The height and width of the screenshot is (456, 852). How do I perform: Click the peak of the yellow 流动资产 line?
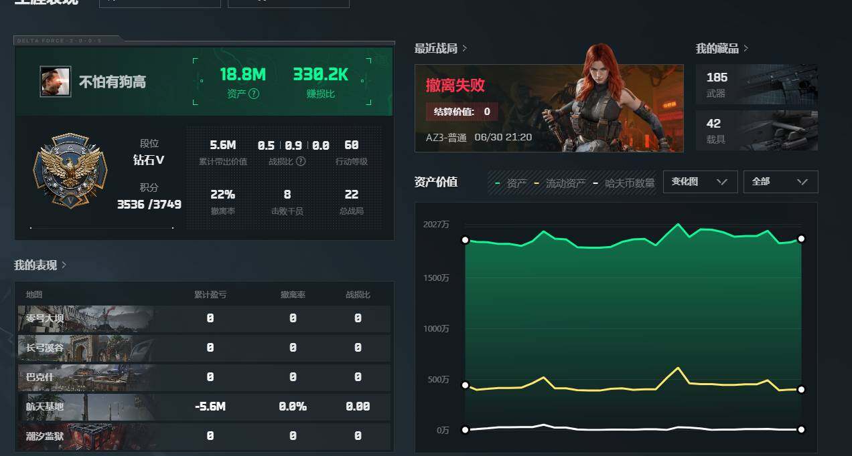click(x=679, y=368)
